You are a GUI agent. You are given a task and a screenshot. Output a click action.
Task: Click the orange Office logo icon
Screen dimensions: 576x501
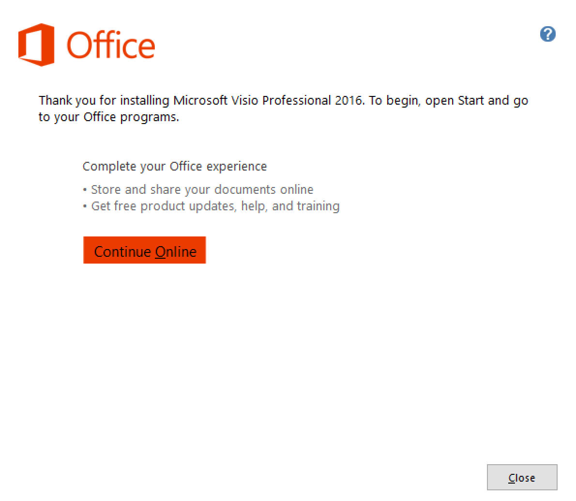click(x=36, y=45)
